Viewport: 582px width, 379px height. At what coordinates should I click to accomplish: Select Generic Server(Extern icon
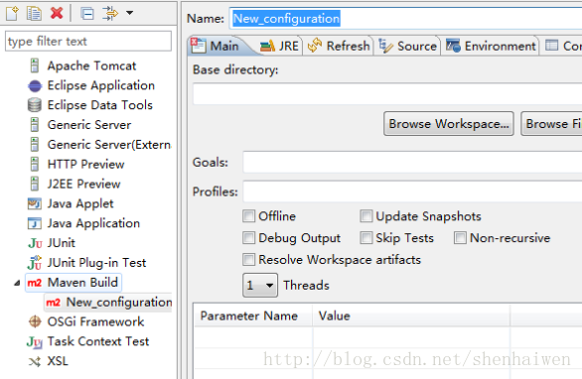35,144
